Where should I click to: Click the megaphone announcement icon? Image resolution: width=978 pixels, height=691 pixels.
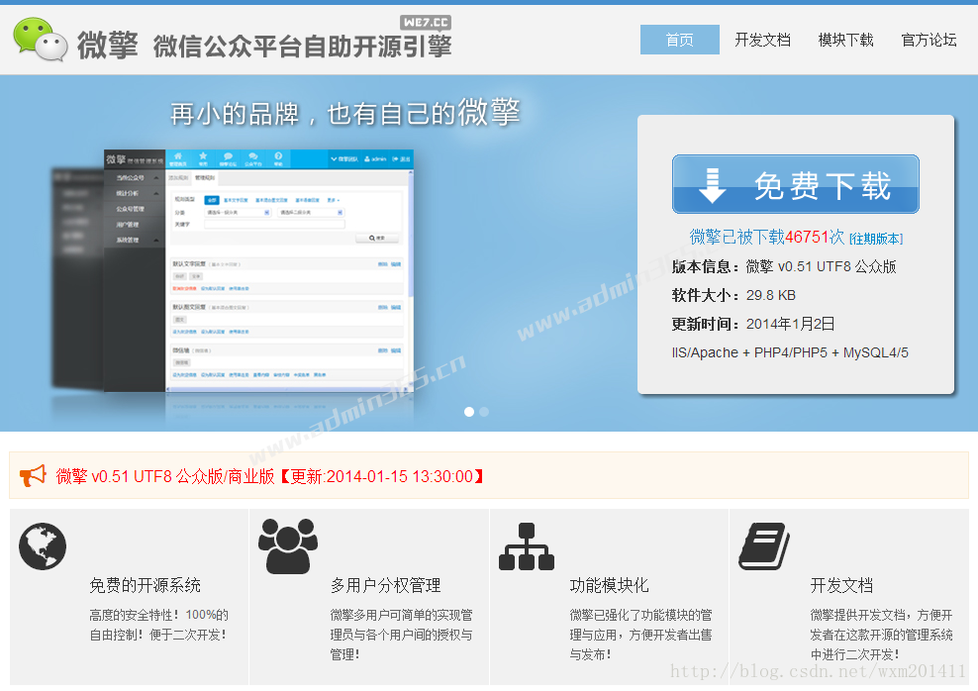[x=33, y=476]
